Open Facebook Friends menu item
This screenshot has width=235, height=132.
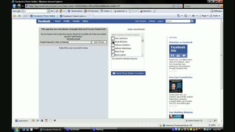point(76,21)
